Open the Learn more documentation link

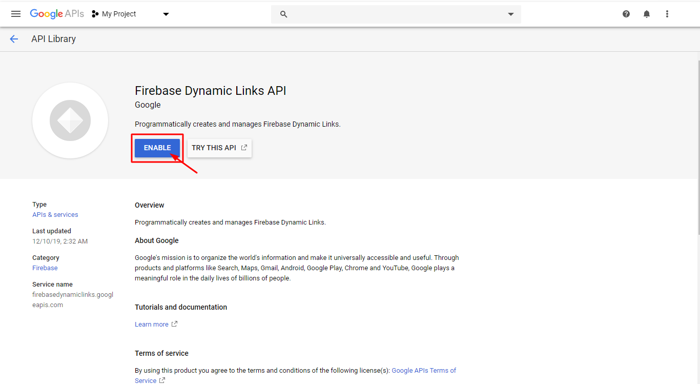click(x=152, y=324)
